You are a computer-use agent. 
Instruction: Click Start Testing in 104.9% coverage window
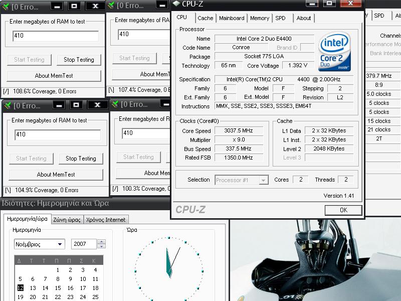coord(31,159)
